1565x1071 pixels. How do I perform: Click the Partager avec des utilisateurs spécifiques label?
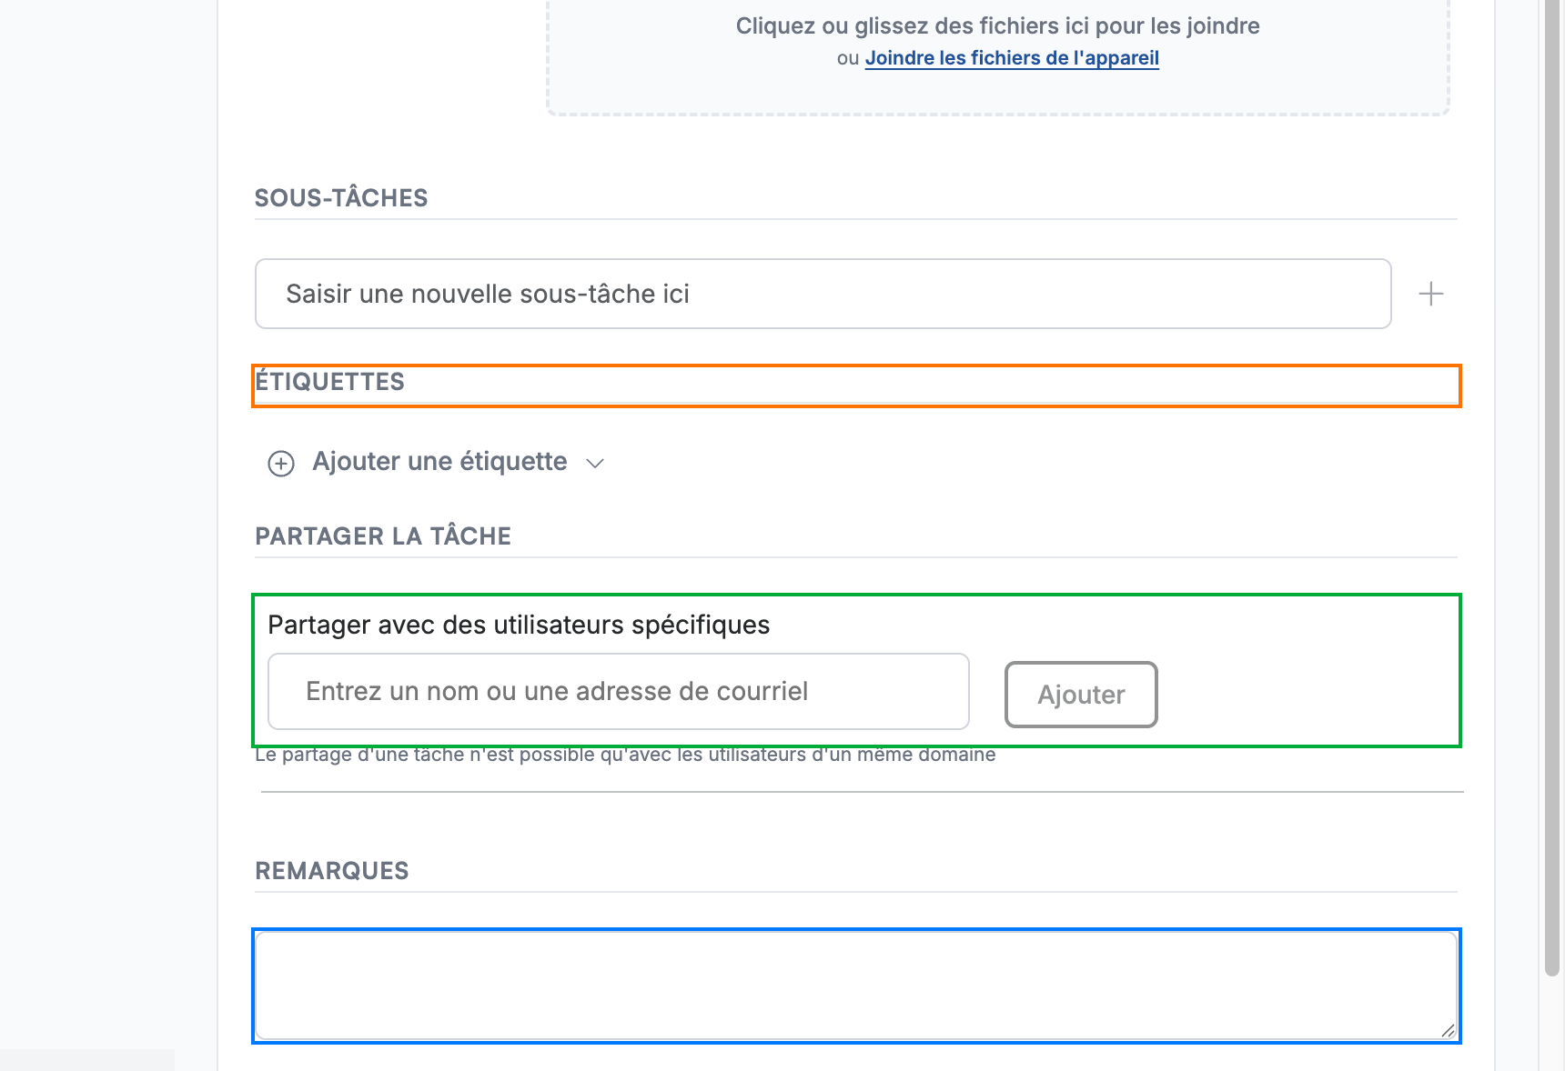pyautogui.click(x=519, y=625)
